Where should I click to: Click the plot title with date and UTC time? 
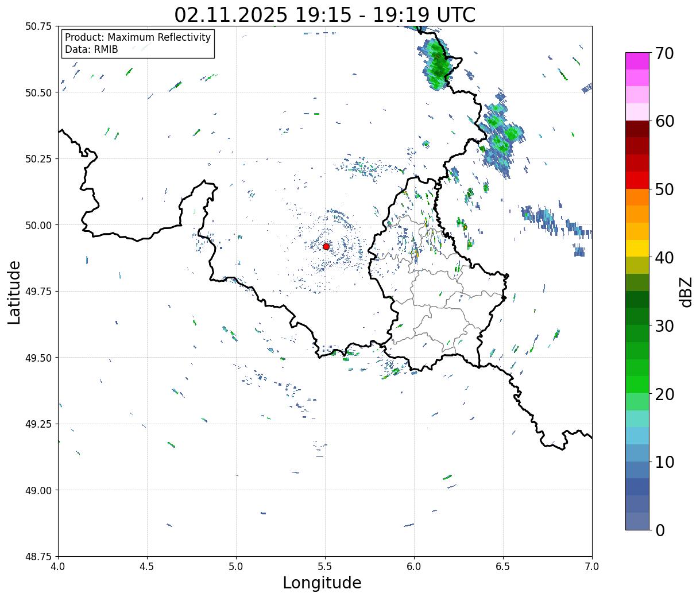[325, 15]
